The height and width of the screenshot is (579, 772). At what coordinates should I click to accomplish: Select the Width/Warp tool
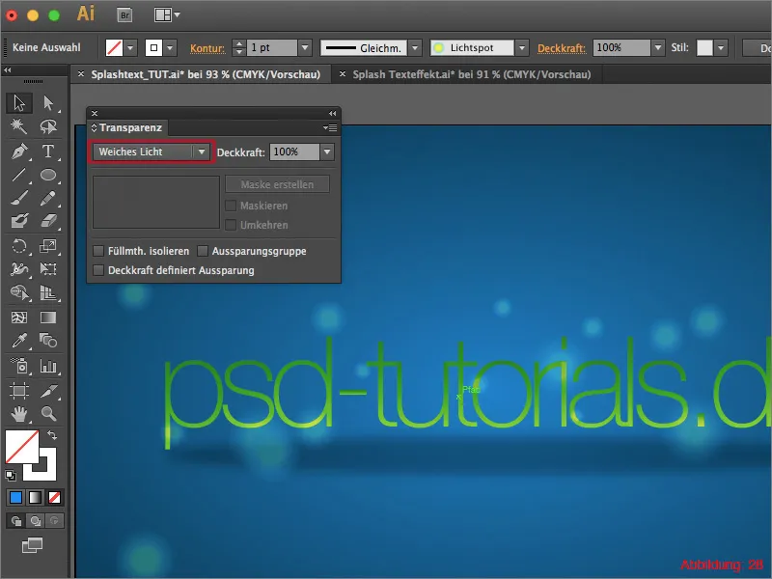pyautogui.click(x=19, y=269)
